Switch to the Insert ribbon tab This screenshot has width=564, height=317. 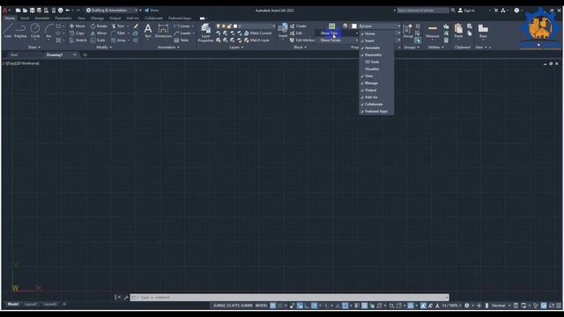coord(25,18)
